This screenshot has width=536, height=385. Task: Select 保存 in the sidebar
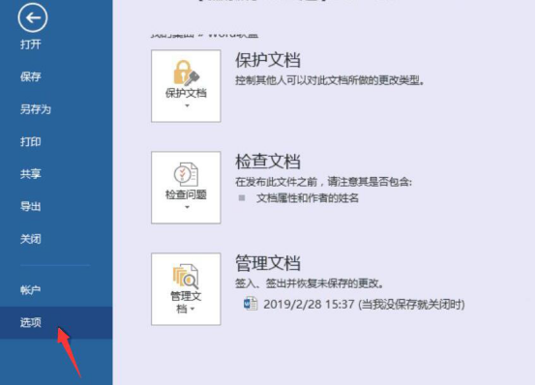click(x=31, y=76)
